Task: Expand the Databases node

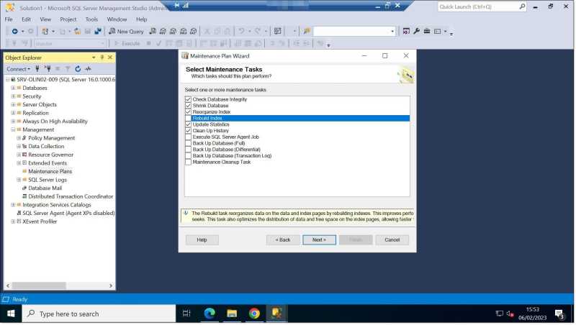Action: tap(13, 88)
